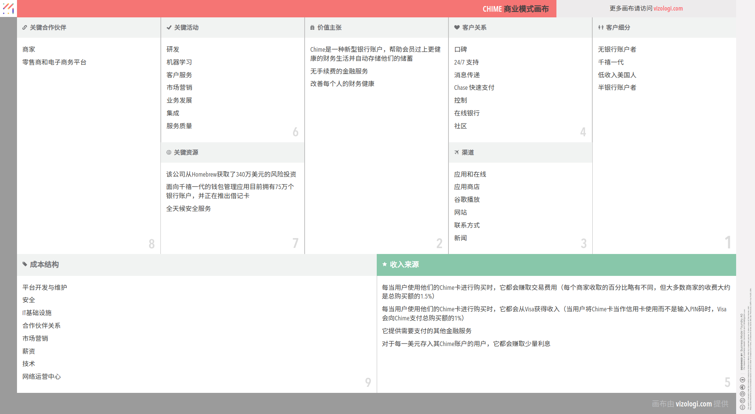Click the CHIME 商业模式画布 title banner

coord(515,9)
